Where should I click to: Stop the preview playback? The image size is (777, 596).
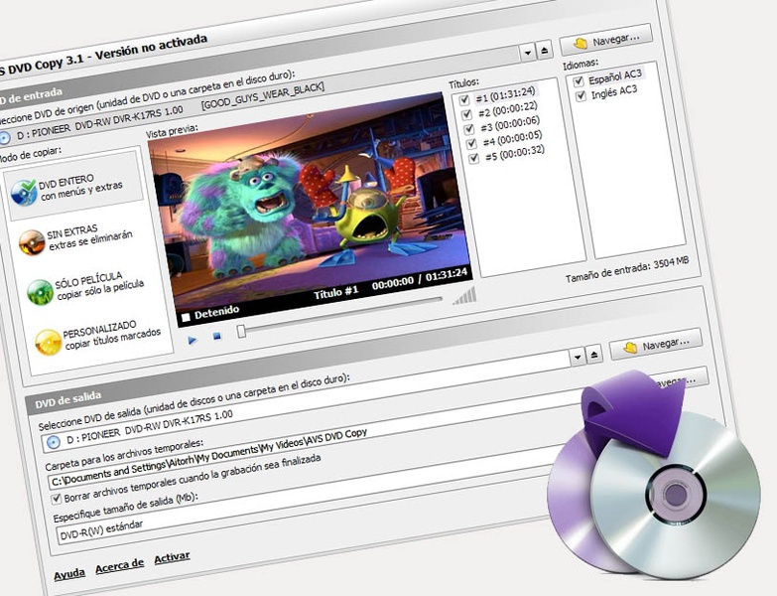(x=216, y=336)
